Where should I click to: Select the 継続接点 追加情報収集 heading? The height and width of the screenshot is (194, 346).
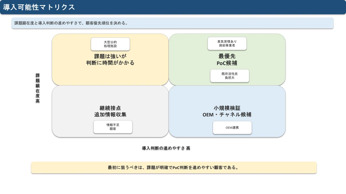[110, 112]
